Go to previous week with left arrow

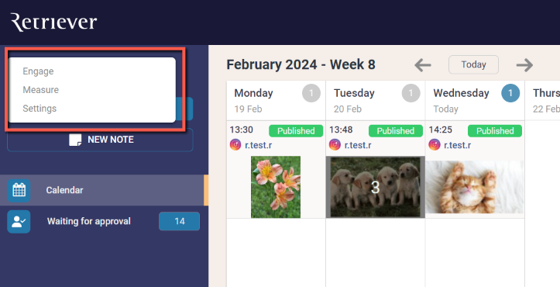click(x=423, y=65)
